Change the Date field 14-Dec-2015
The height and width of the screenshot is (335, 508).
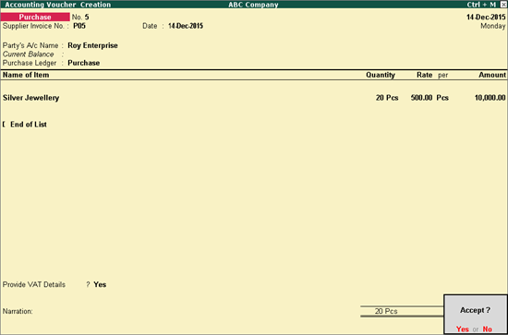tap(186, 26)
